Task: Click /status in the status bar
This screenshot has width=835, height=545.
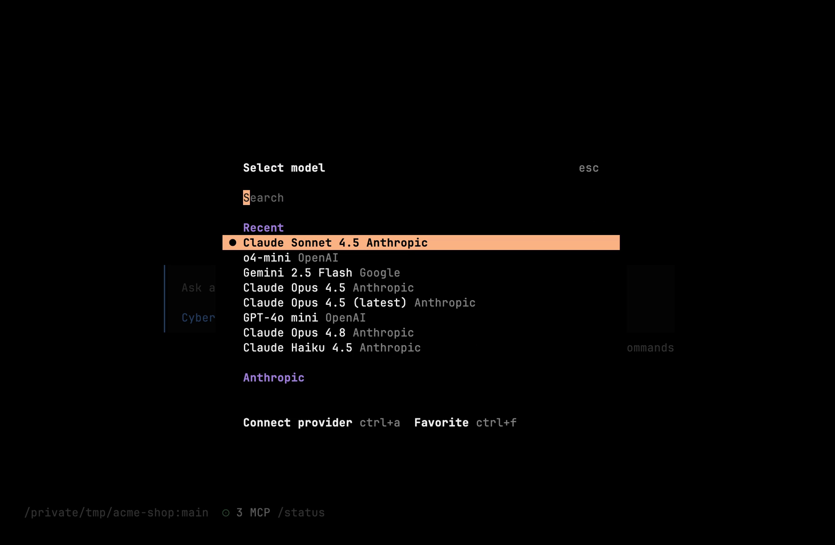Action: 301,513
